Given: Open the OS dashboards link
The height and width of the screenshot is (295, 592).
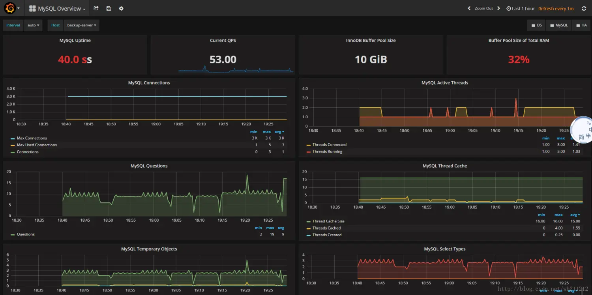Looking at the screenshot, I should [x=537, y=25].
